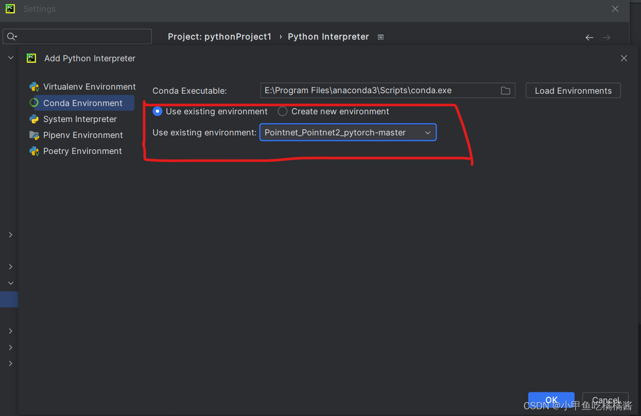Click the Poetry Environment python icon

coord(34,151)
